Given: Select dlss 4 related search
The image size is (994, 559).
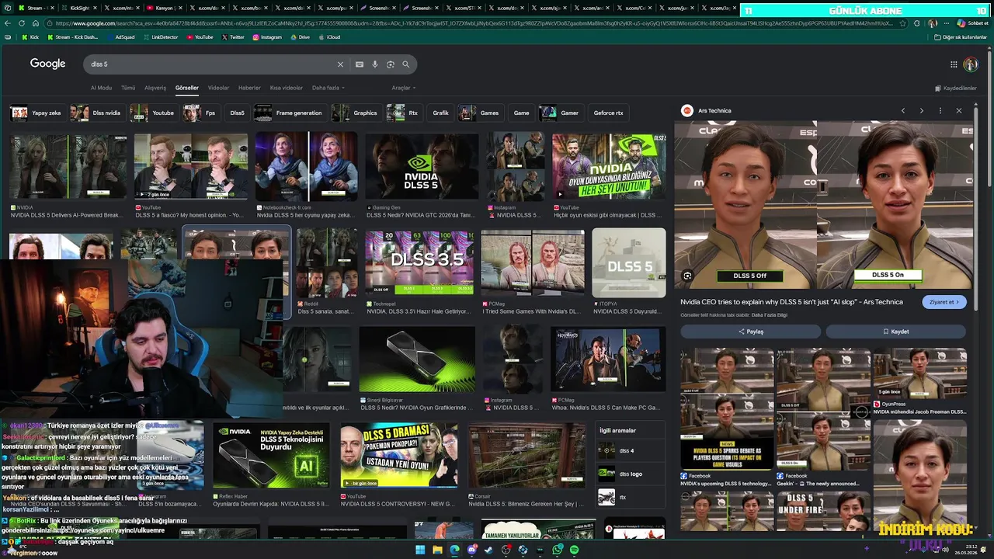Looking at the screenshot, I should 631,450.
